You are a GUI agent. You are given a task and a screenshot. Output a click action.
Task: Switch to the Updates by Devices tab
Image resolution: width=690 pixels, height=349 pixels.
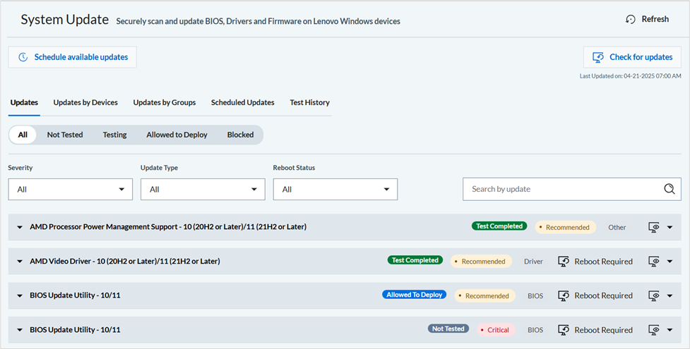85,102
